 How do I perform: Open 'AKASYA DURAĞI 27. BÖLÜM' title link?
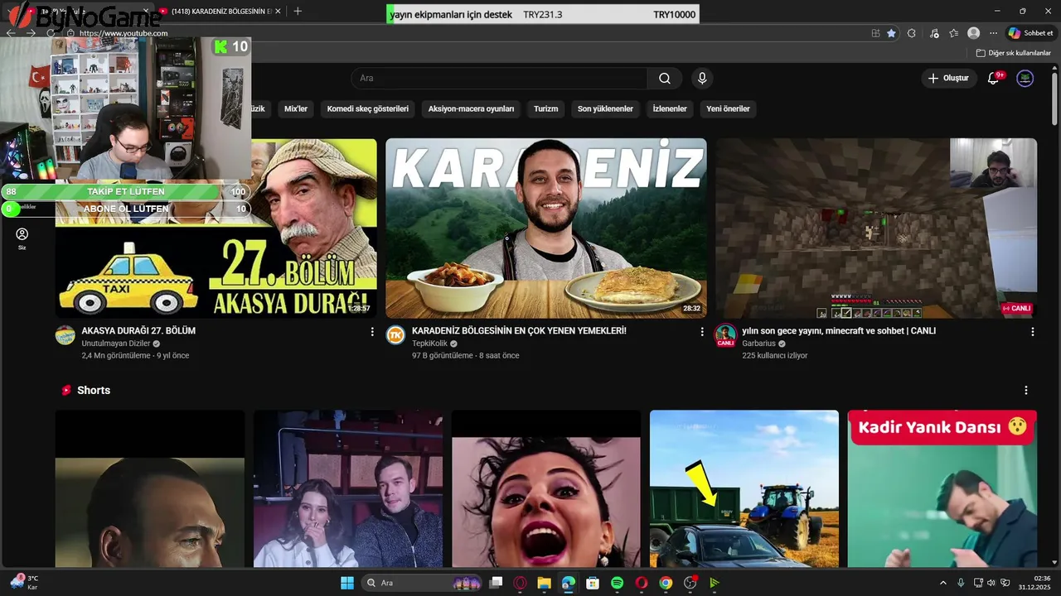tap(138, 330)
